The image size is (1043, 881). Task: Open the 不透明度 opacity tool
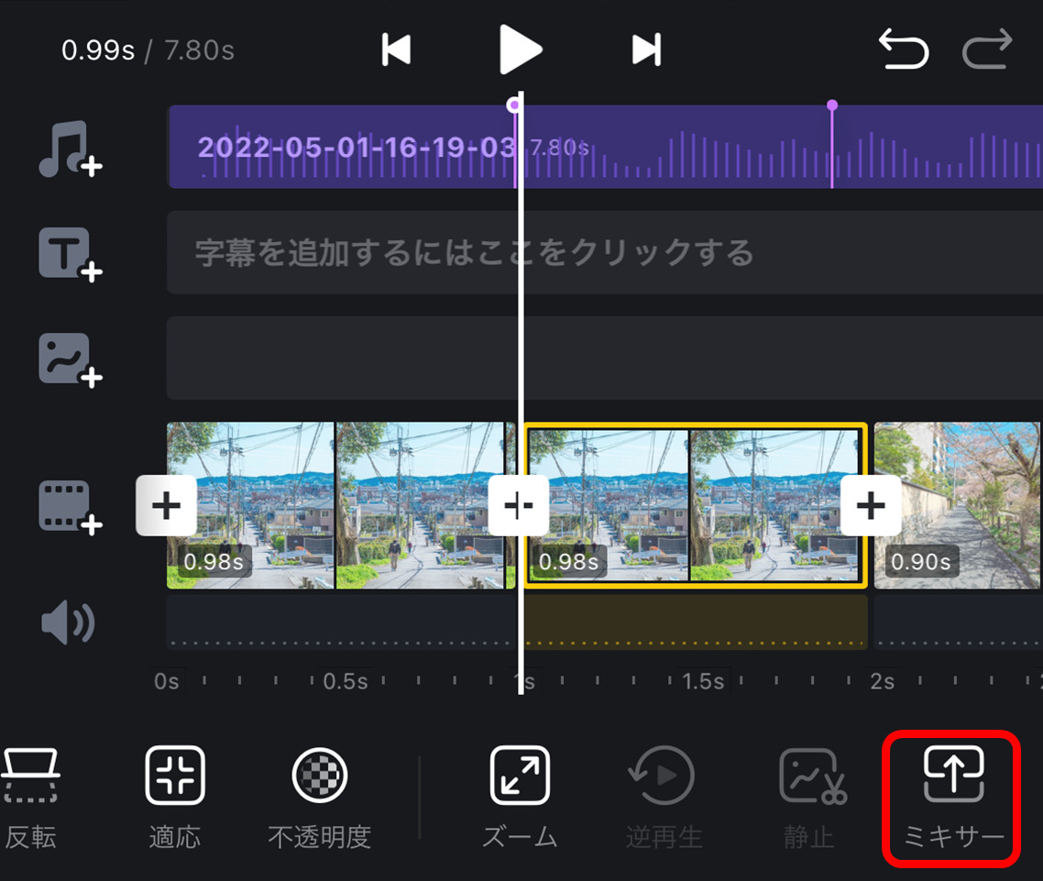(320, 798)
